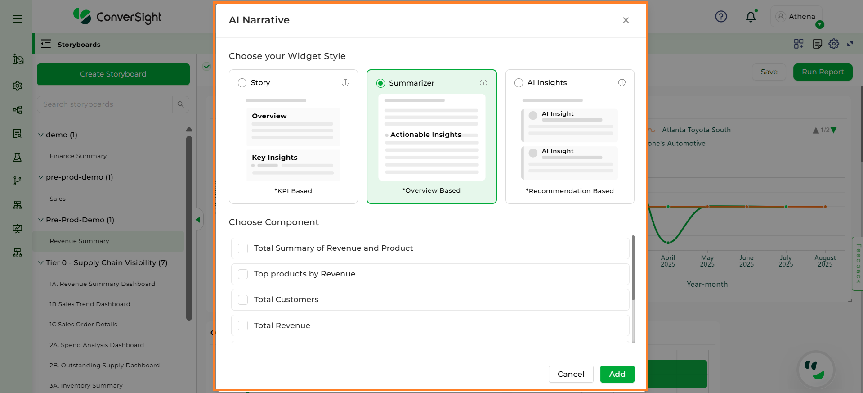863x393 pixels.
Task: Click the notifications bell icon
Action: point(751,17)
